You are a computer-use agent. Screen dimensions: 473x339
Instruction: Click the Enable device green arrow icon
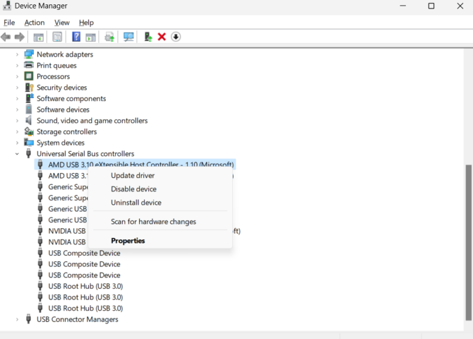(x=148, y=37)
